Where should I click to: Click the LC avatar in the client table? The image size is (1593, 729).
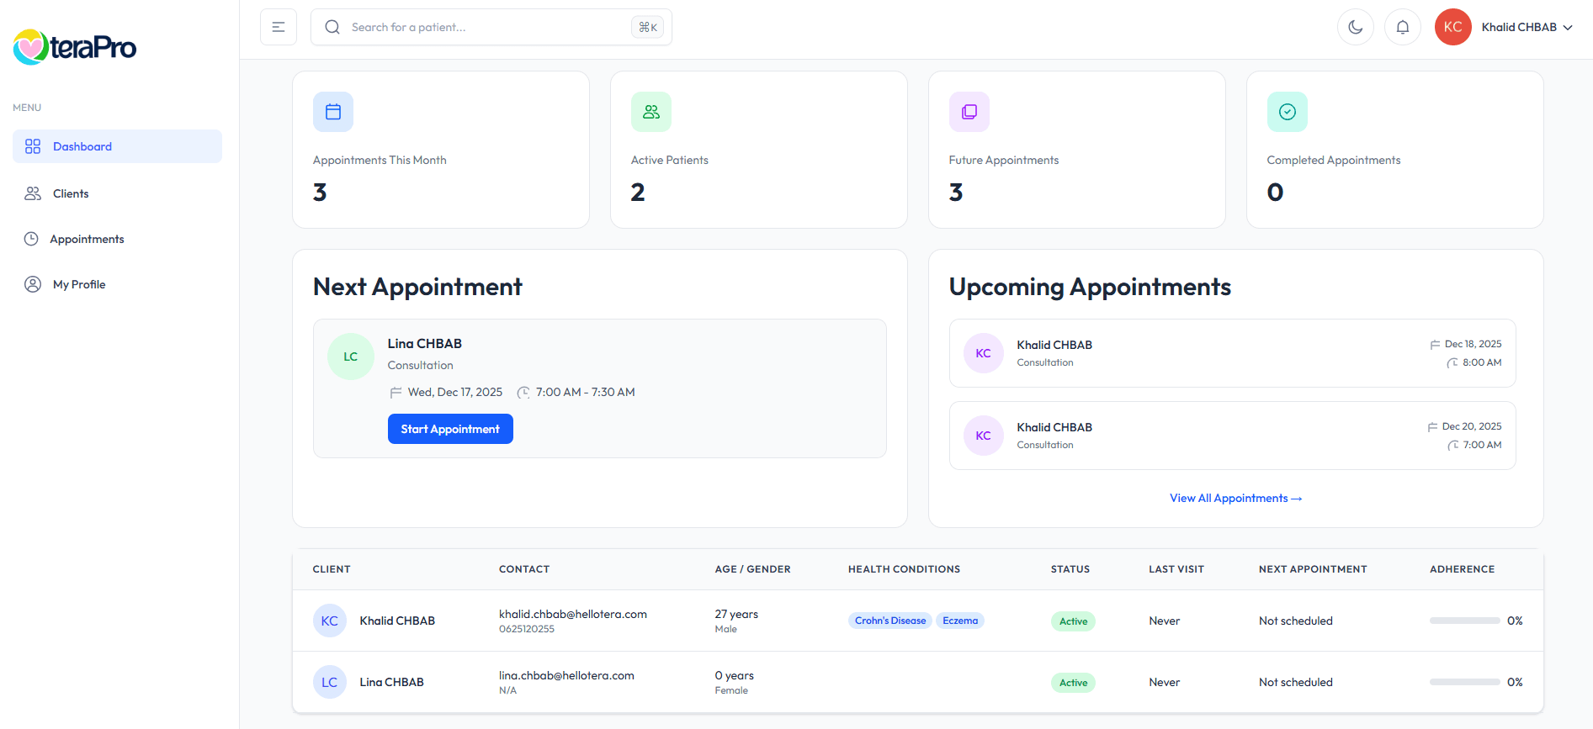coord(330,682)
